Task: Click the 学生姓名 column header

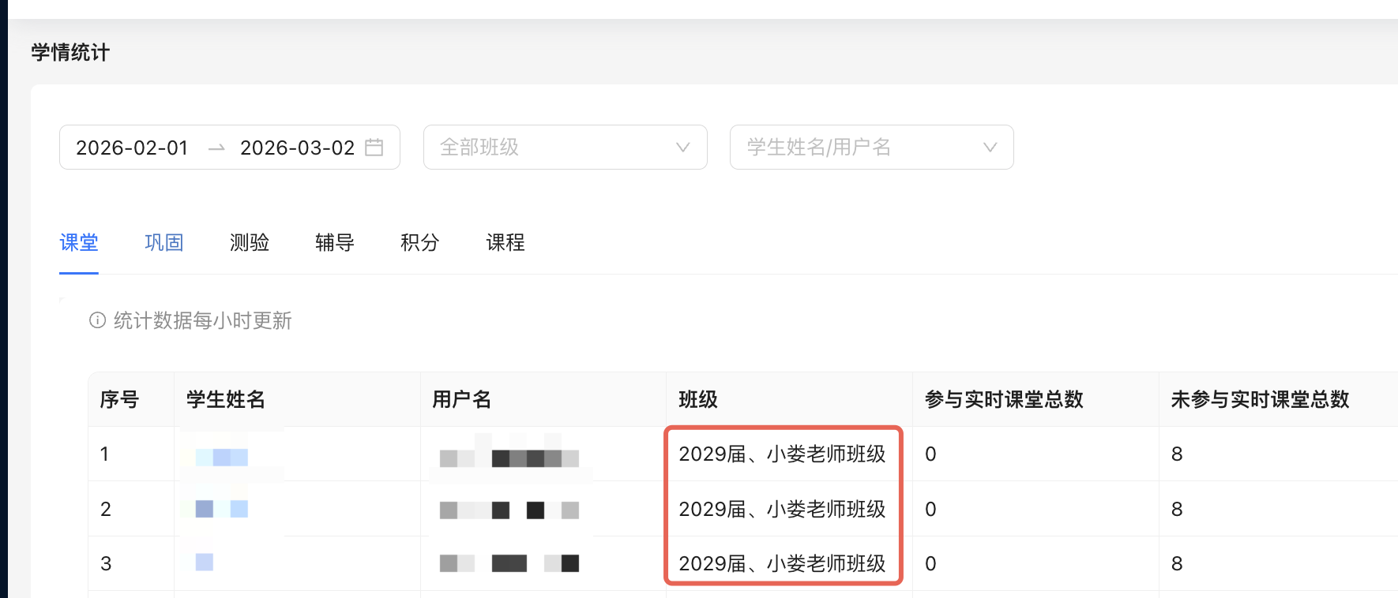Action: [226, 399]
